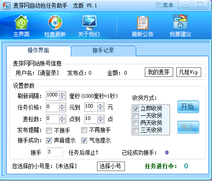212x181 pixels.
Task: Click the 我要建议 suggestion icon
Action: pos(180,26)
